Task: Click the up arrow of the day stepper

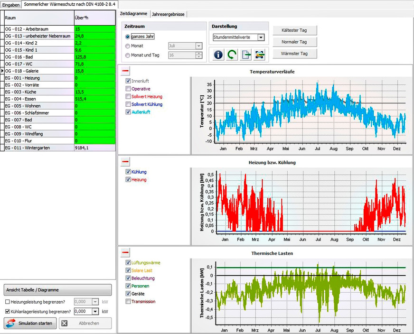Action: pos(199,53)
